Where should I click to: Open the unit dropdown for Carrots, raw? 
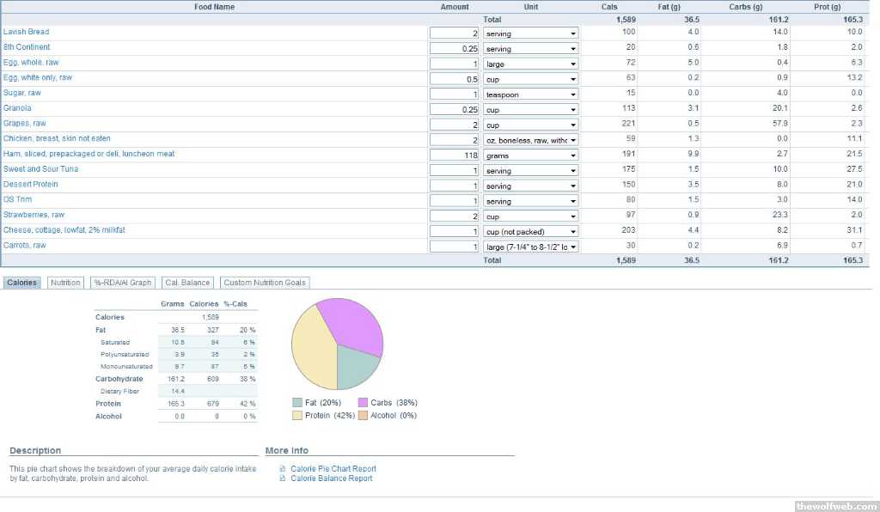click(530, 247)
